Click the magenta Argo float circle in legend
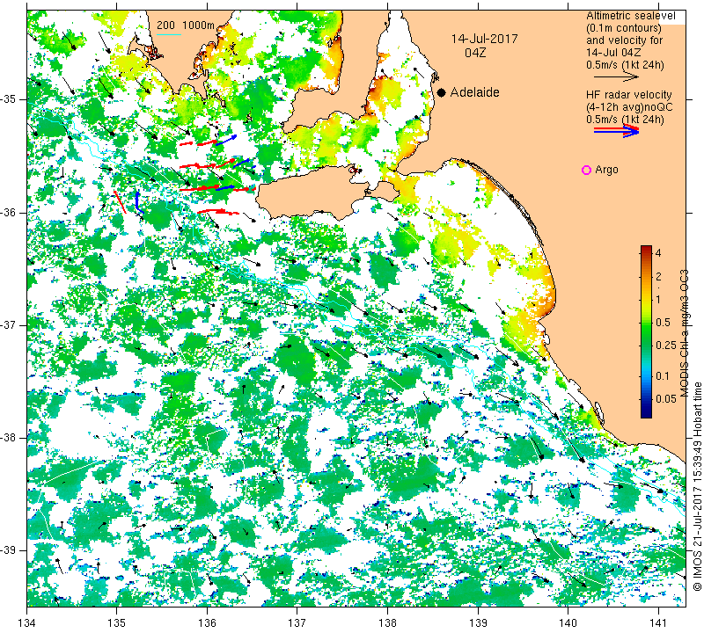Image resolution: width=704 pixels, height=633 pixels. (586, 170)
